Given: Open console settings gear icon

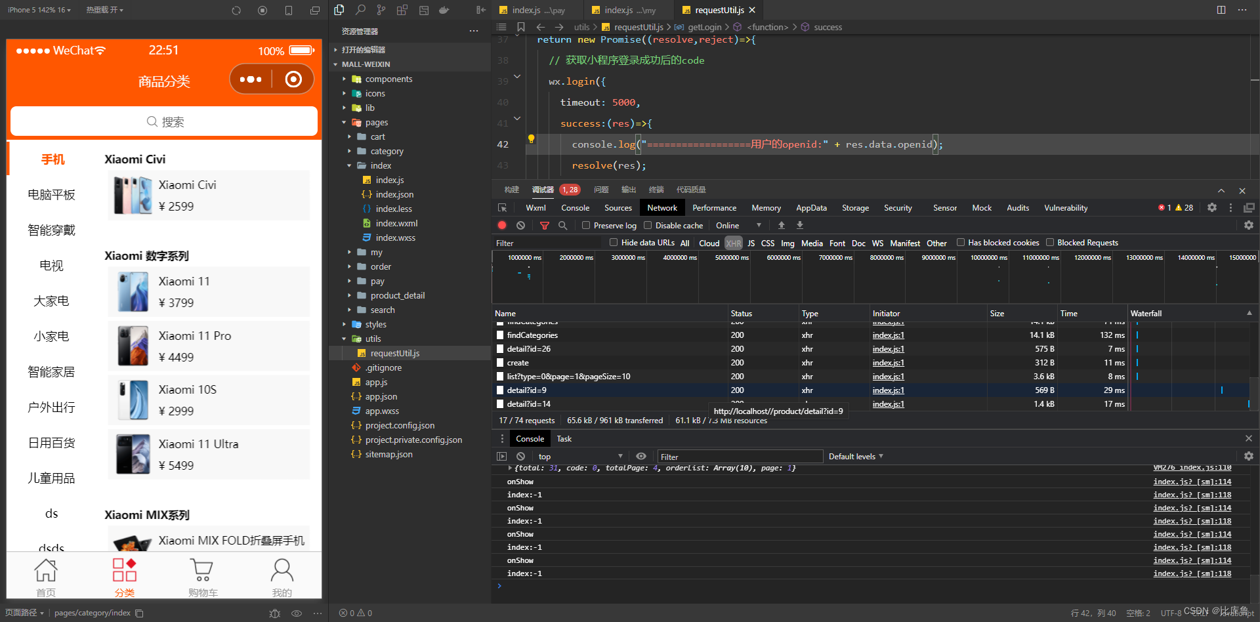Looking at the screenshot, I should tap(1249, 456).
